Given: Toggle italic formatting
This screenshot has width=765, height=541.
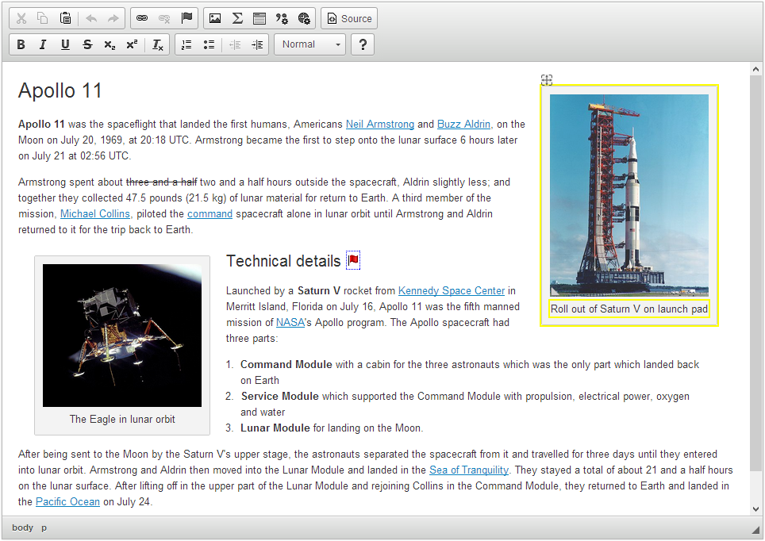Looking at the screenshot, I should pos(43,44).
